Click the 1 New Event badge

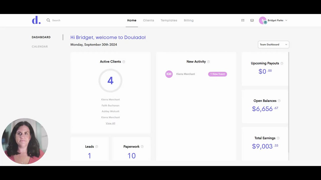click(217, 74)
